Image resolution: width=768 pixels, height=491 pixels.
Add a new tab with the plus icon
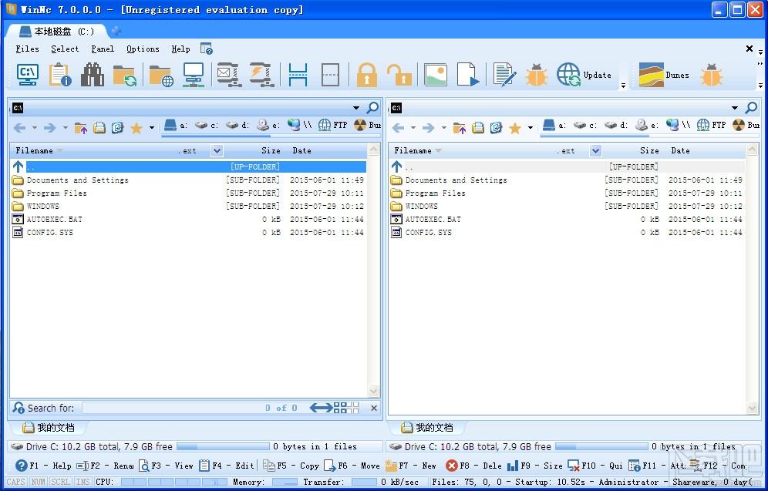coord(116,31)
